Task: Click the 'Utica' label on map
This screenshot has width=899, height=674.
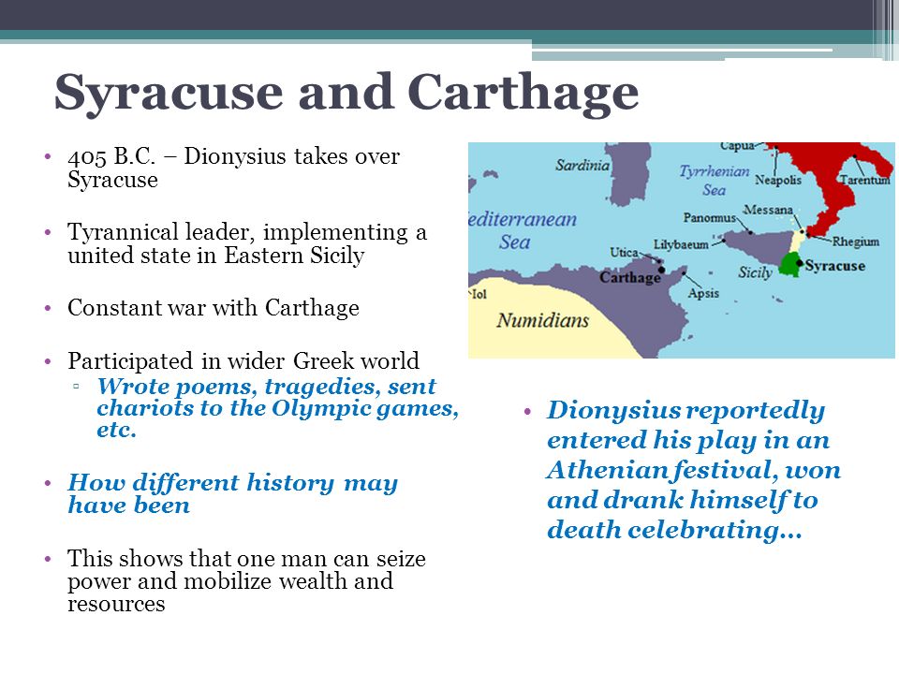Action: point(624,252)
